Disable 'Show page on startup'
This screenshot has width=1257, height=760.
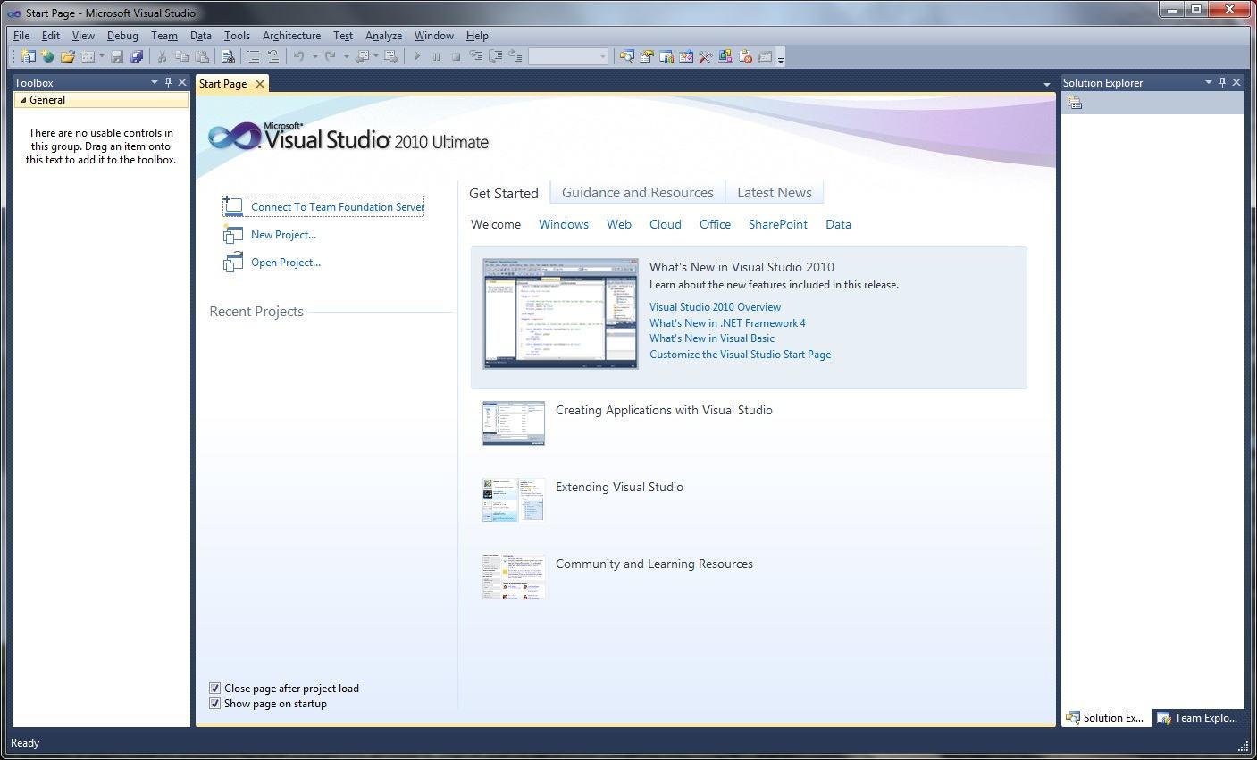215,703
